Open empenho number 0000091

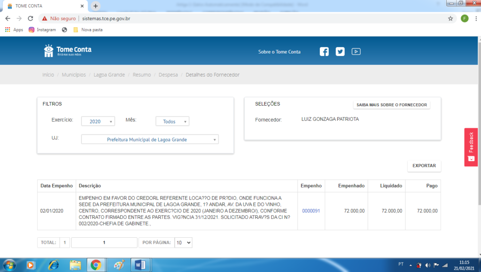pos(311,211)
